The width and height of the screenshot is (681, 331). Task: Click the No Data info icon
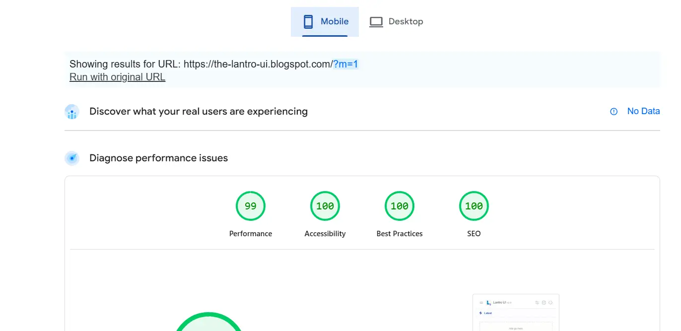pyautogui.click(x=614, y=112)
